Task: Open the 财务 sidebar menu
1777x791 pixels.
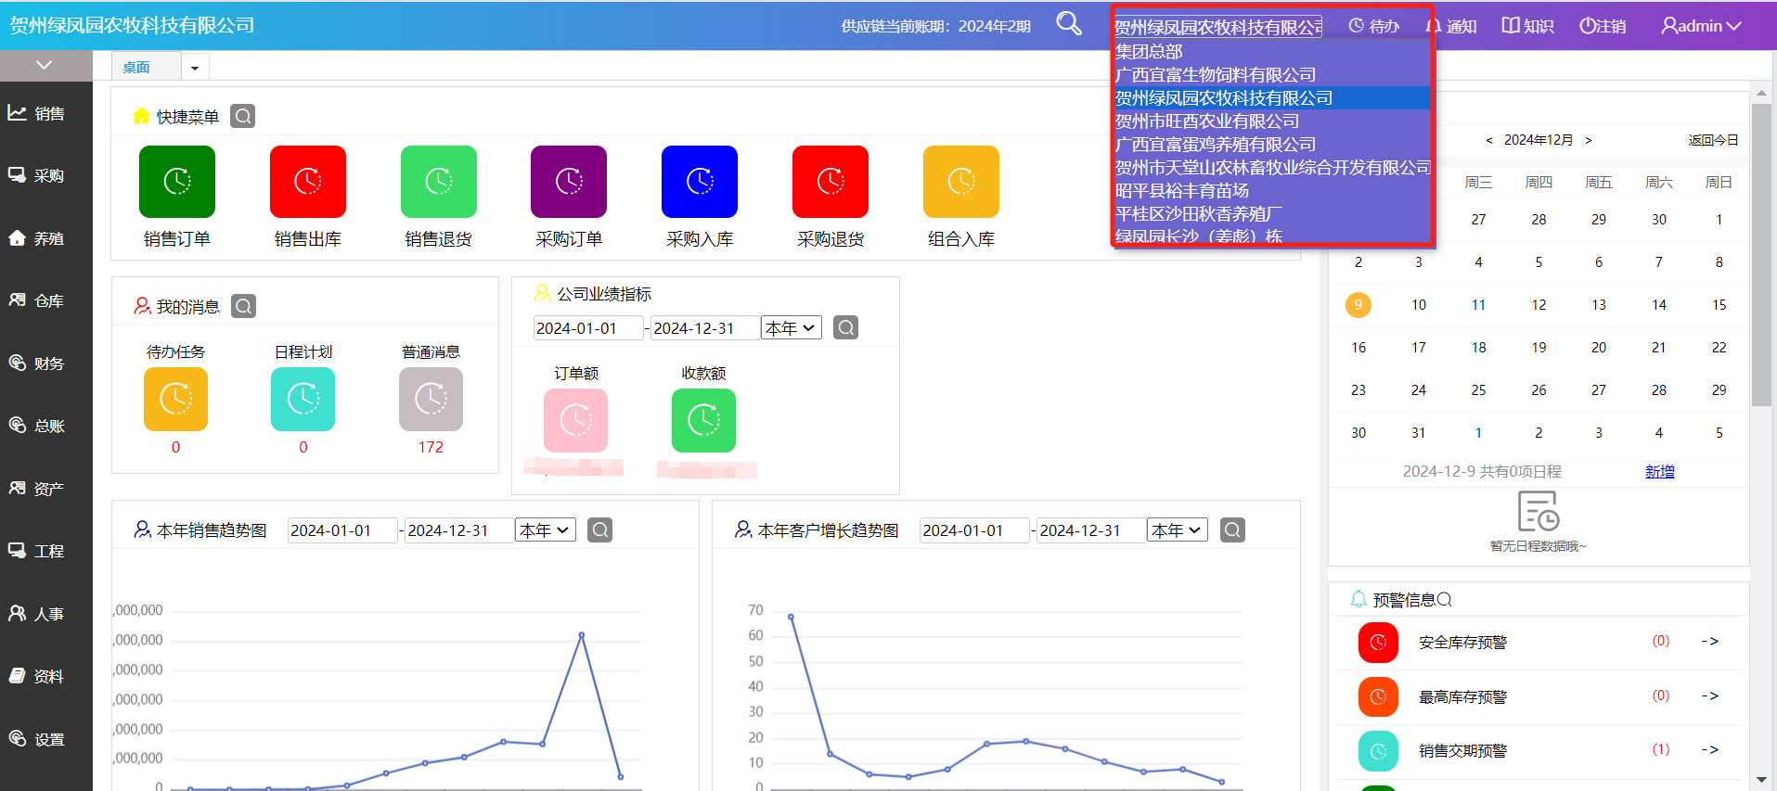Action: (48, 364)
